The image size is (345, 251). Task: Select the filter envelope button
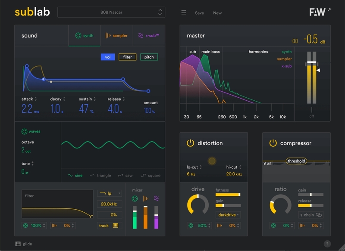point(127,57)
